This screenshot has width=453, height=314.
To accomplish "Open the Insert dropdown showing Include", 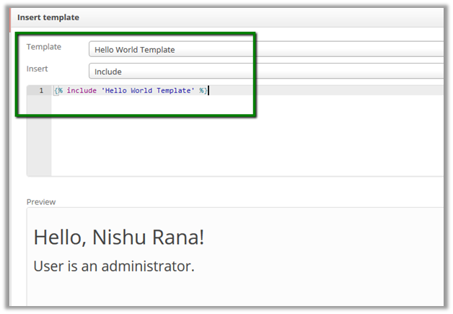I will (265, 72).
